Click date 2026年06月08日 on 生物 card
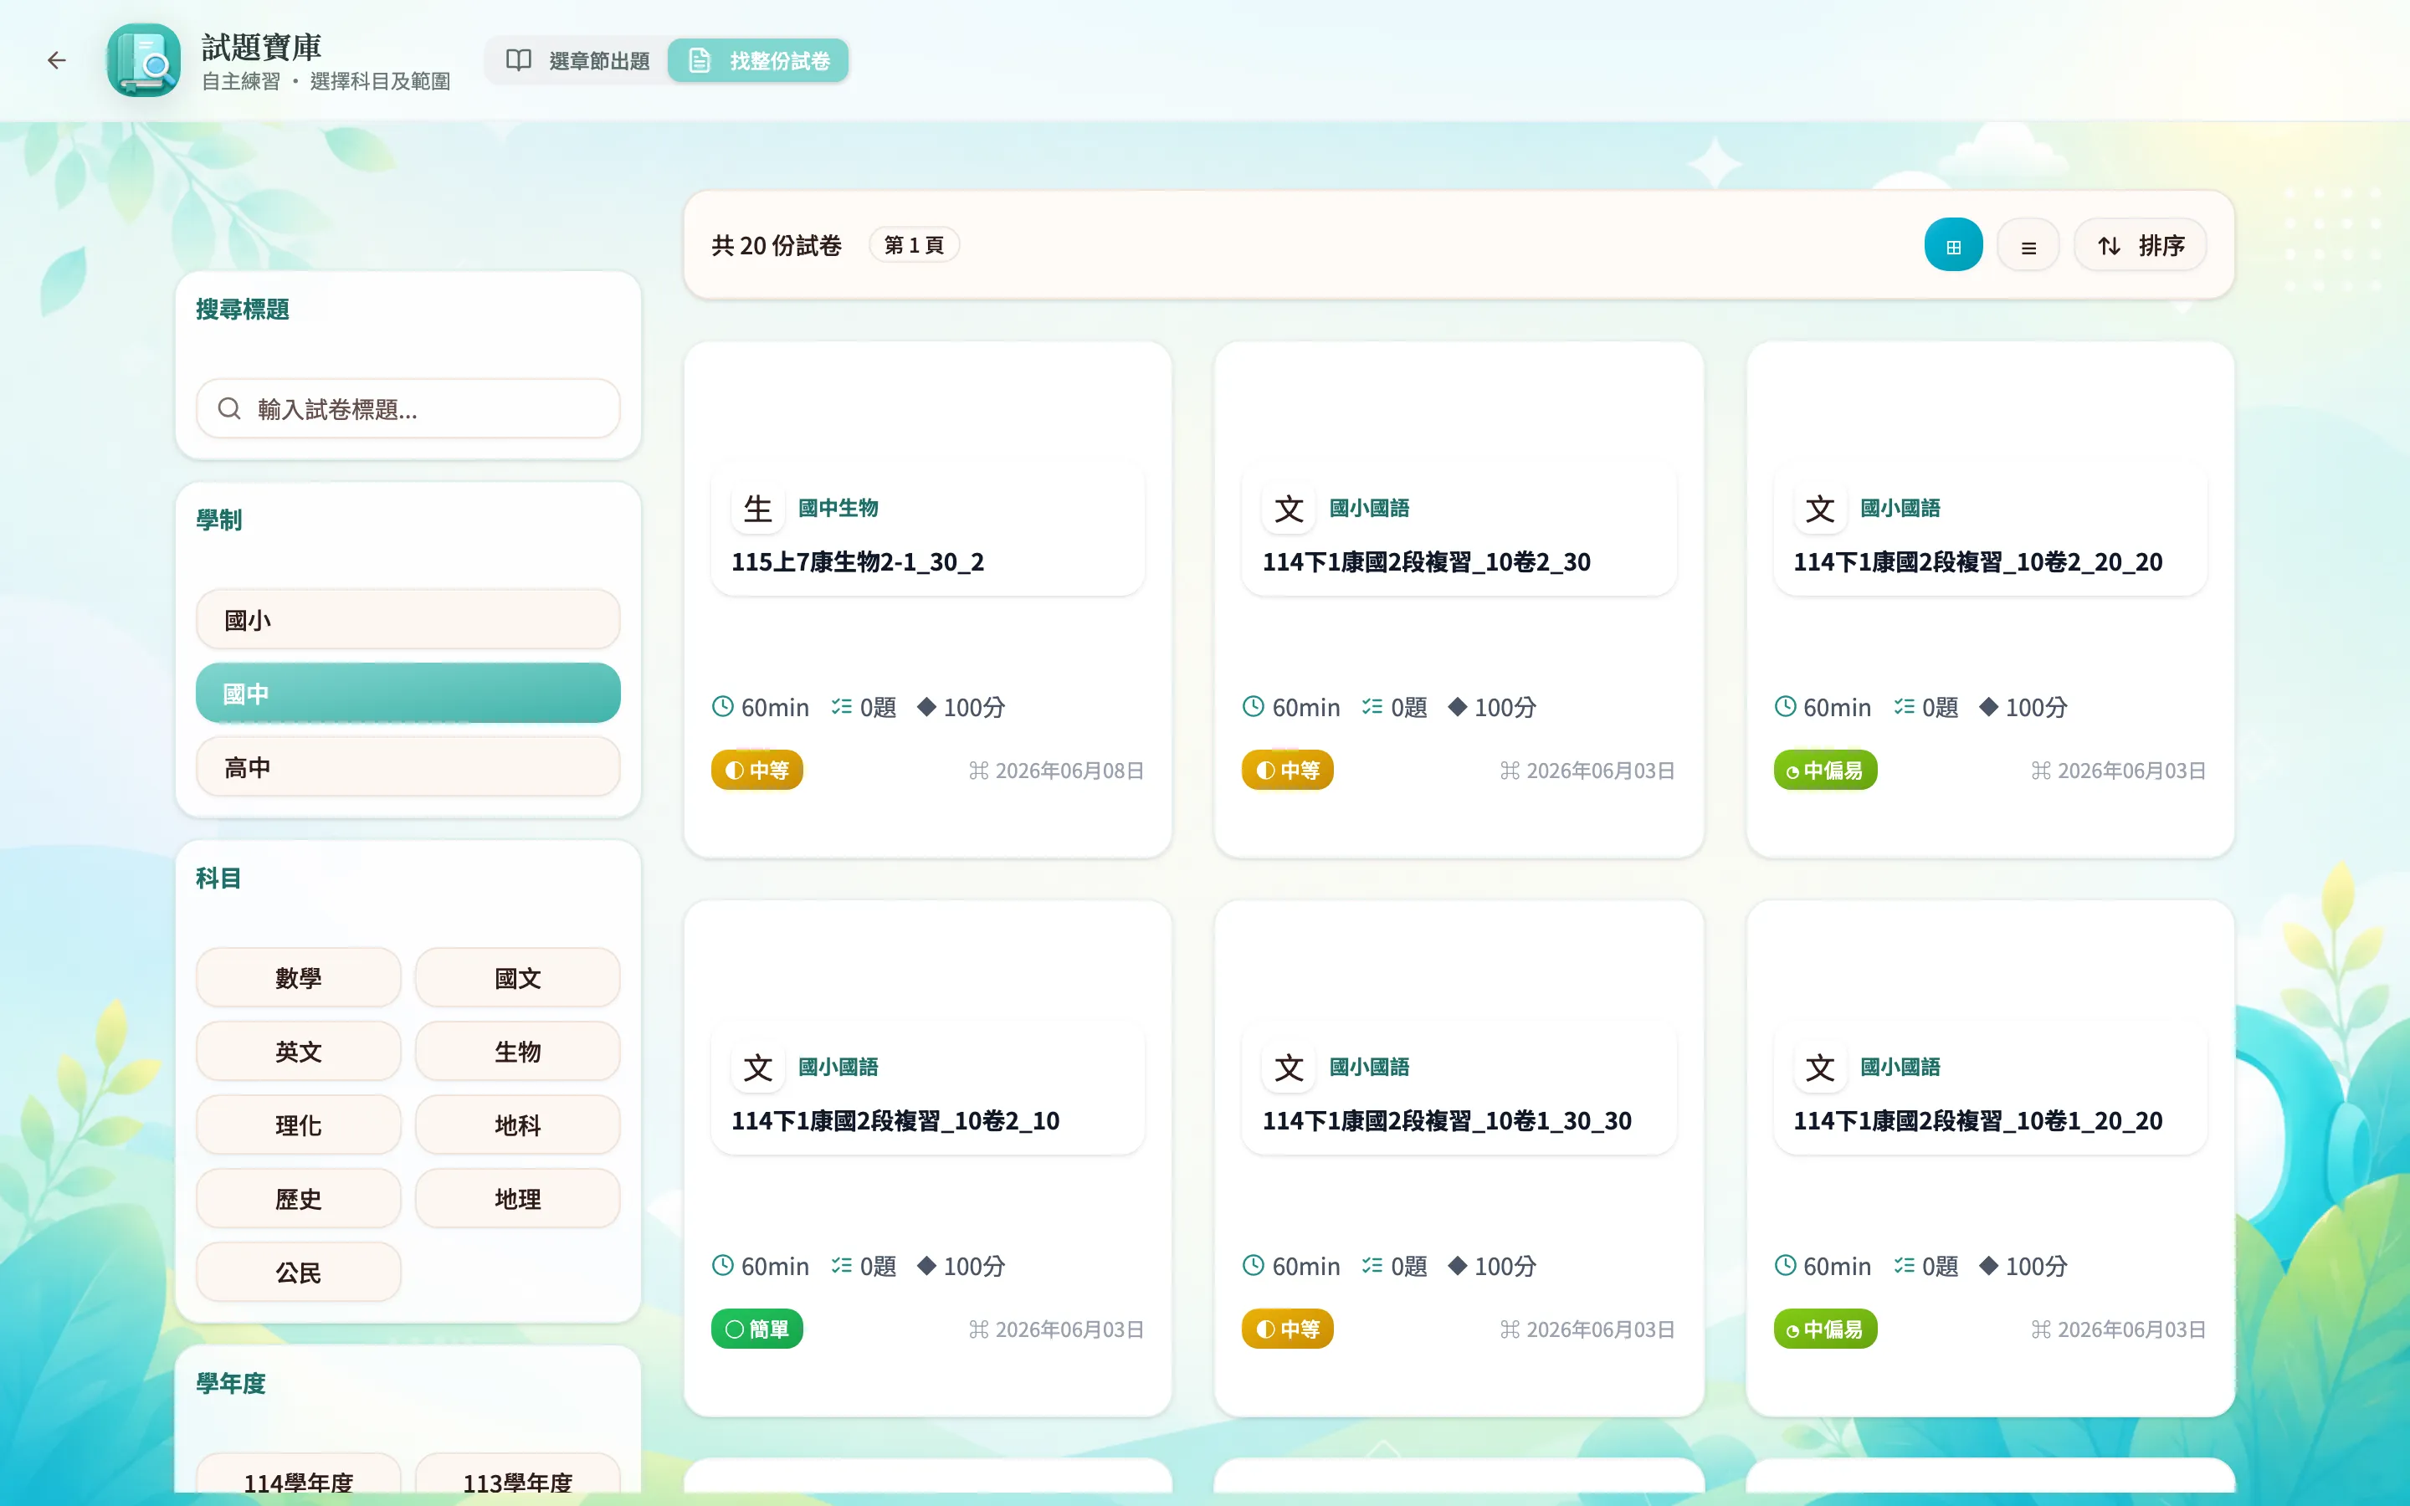This screenshot has width=2410, height=1506. (1069, 771)
